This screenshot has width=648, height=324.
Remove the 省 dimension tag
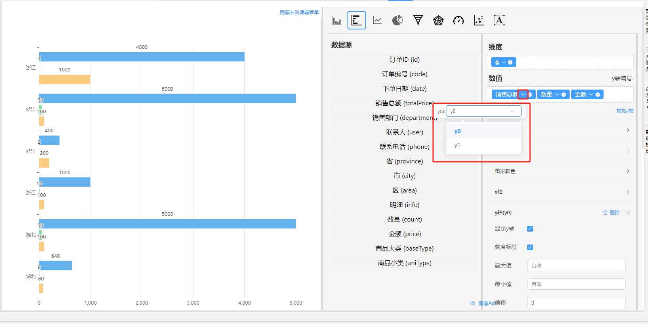pyautogui.click(x=510, y=63)
